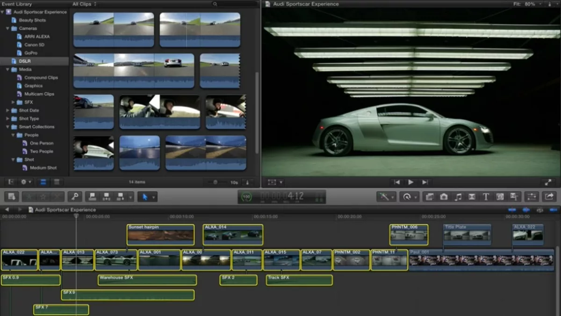Image resolution: width=561 pixels, height=316 pixels.
Task: Go to previous edit in viewer
Action: pyautogui.click(x=397, y=182)
